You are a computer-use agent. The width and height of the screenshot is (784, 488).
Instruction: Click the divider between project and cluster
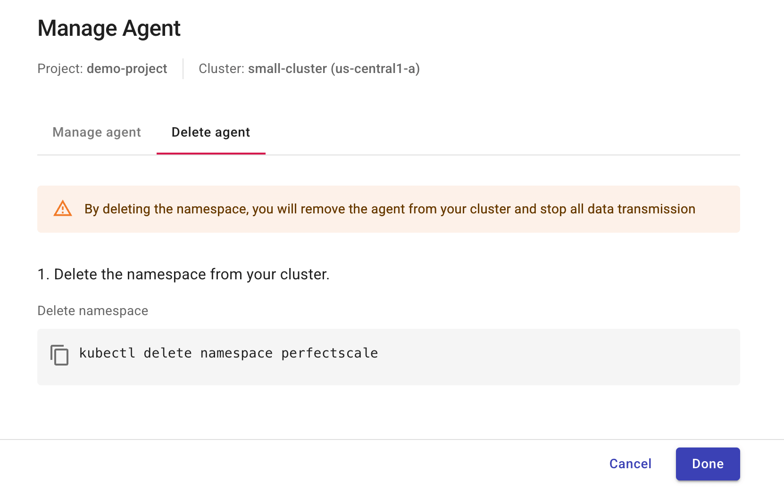tap(183, 69)
